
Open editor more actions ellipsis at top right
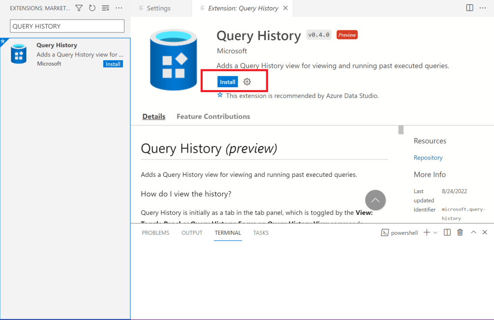pos(483,8)
